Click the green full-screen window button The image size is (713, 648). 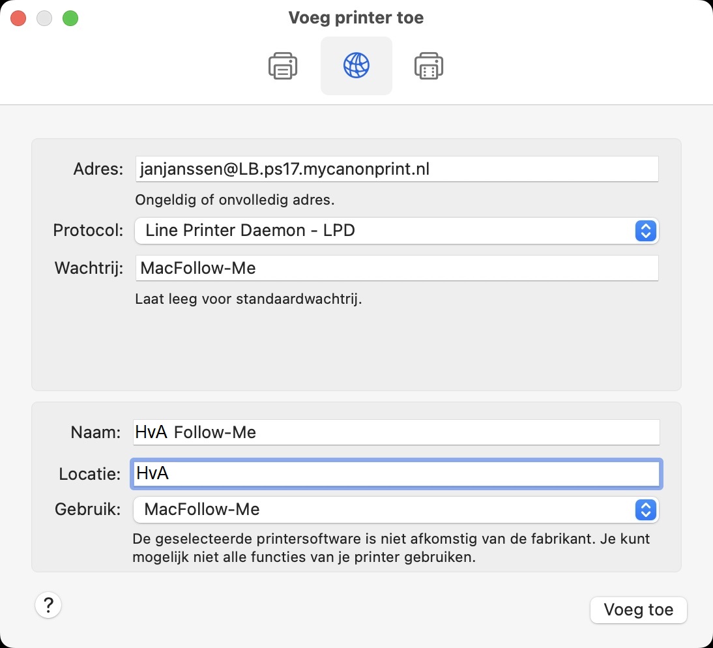(x=70, y=18)
